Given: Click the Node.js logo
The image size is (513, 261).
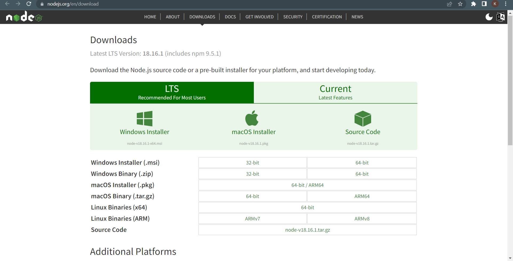Looking at the screenshot, I should click(x=24, y=17).
